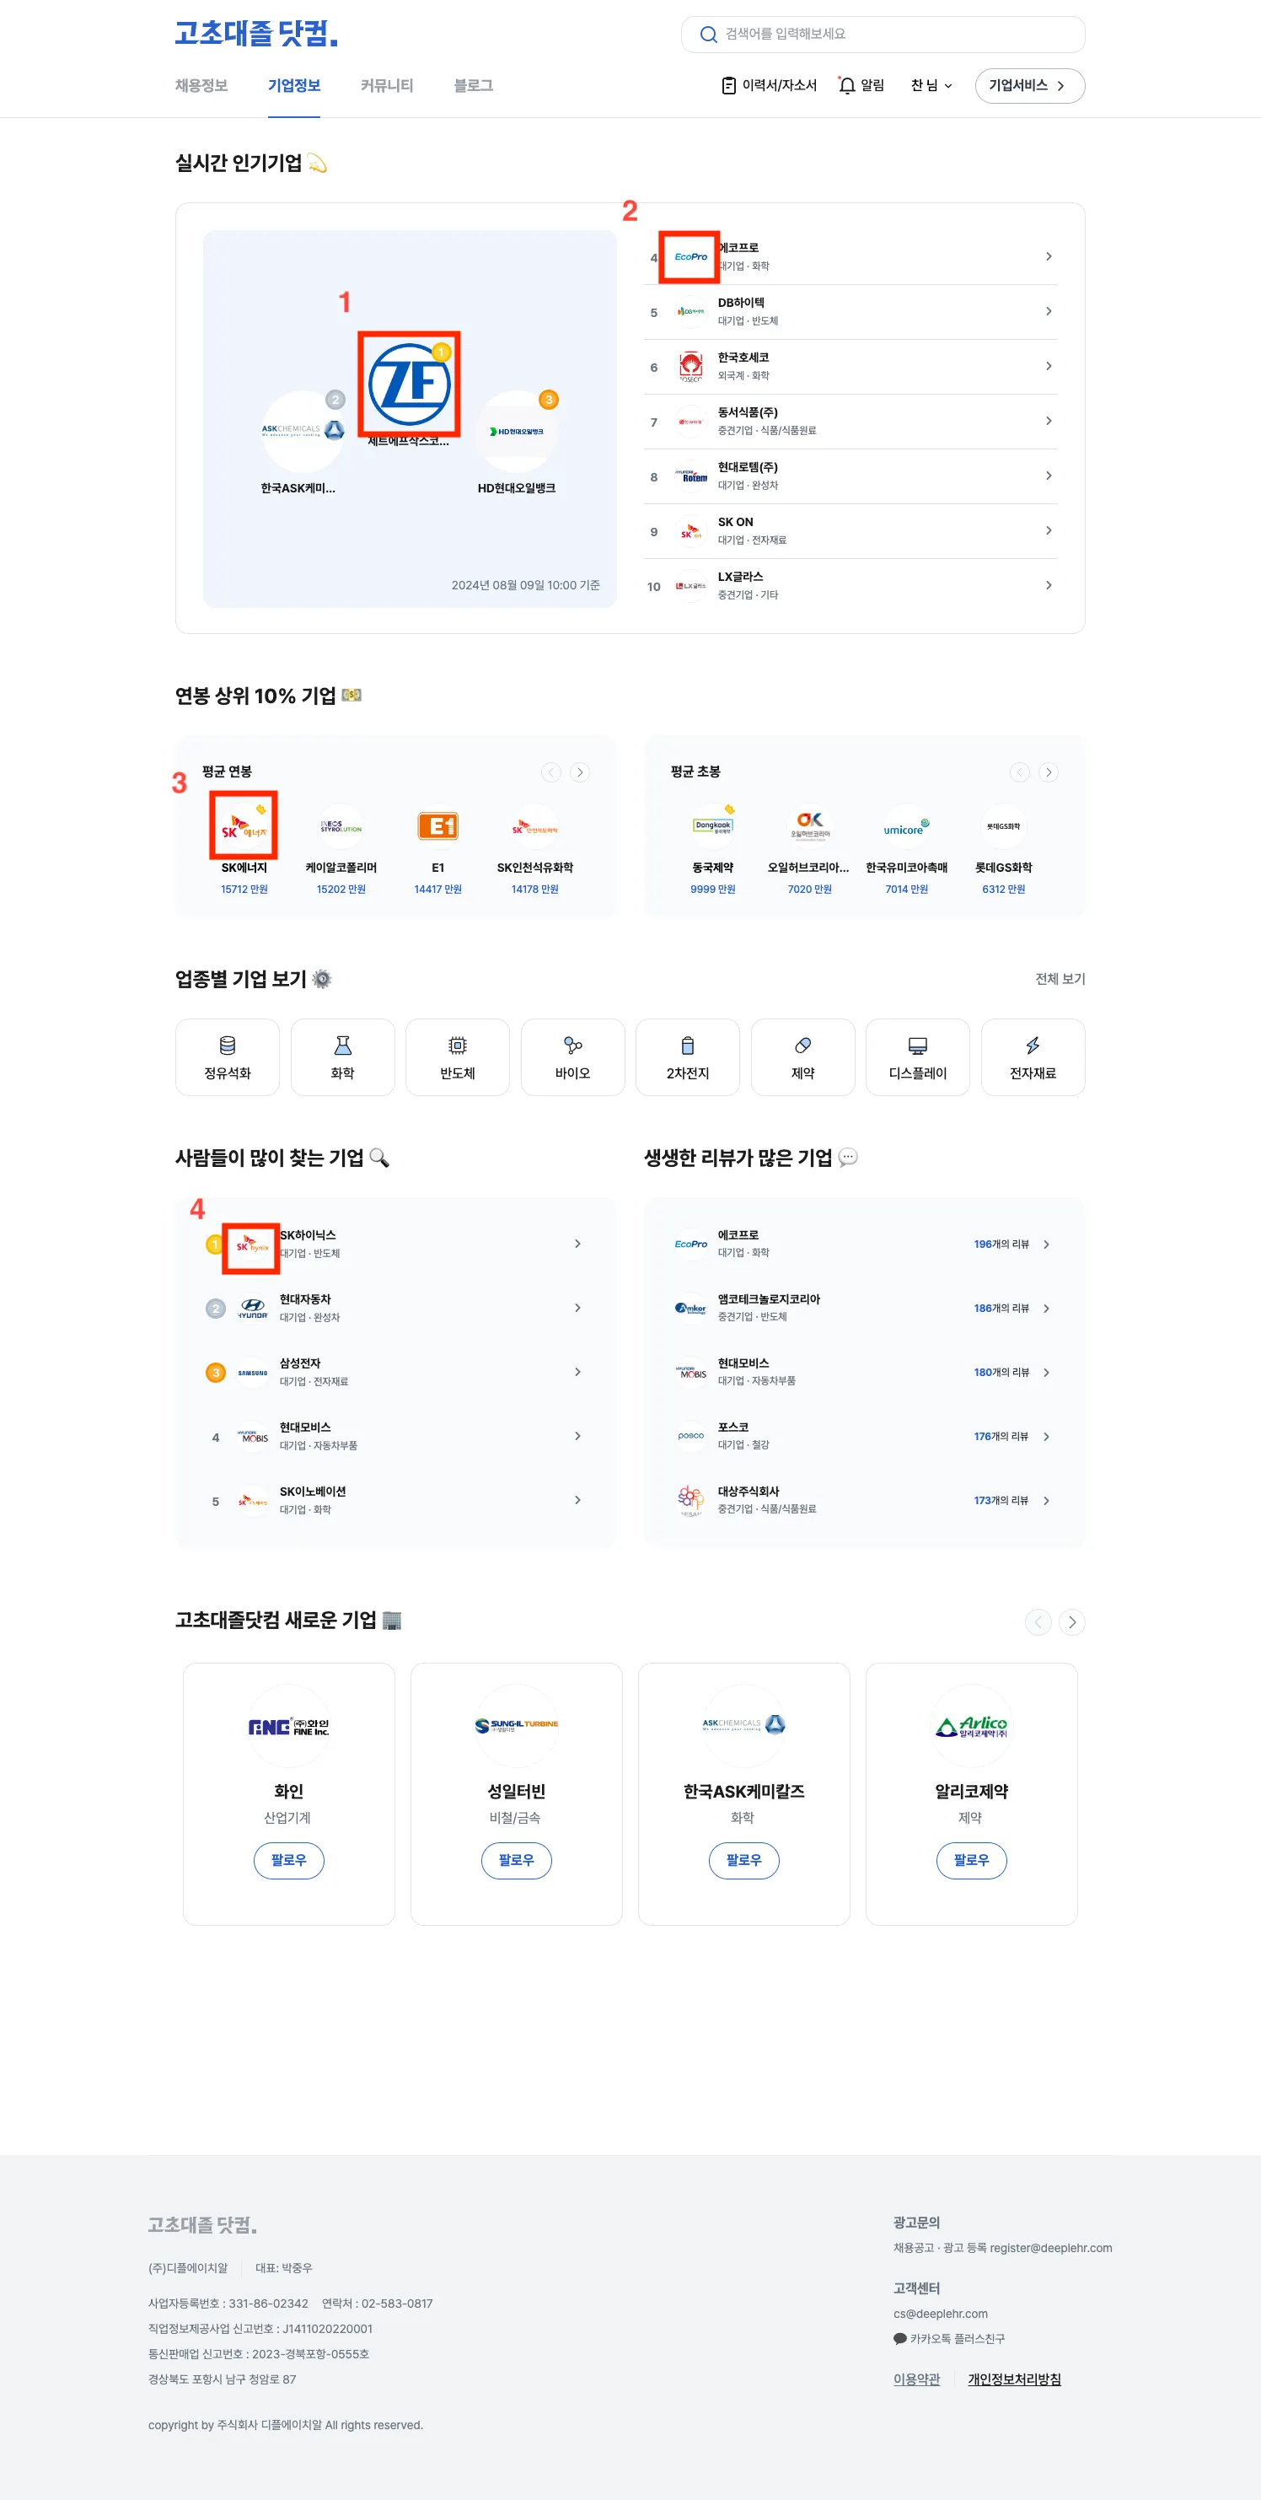Click the Samsung logo in 삼성전자 row

click(x=252, y=1373)
